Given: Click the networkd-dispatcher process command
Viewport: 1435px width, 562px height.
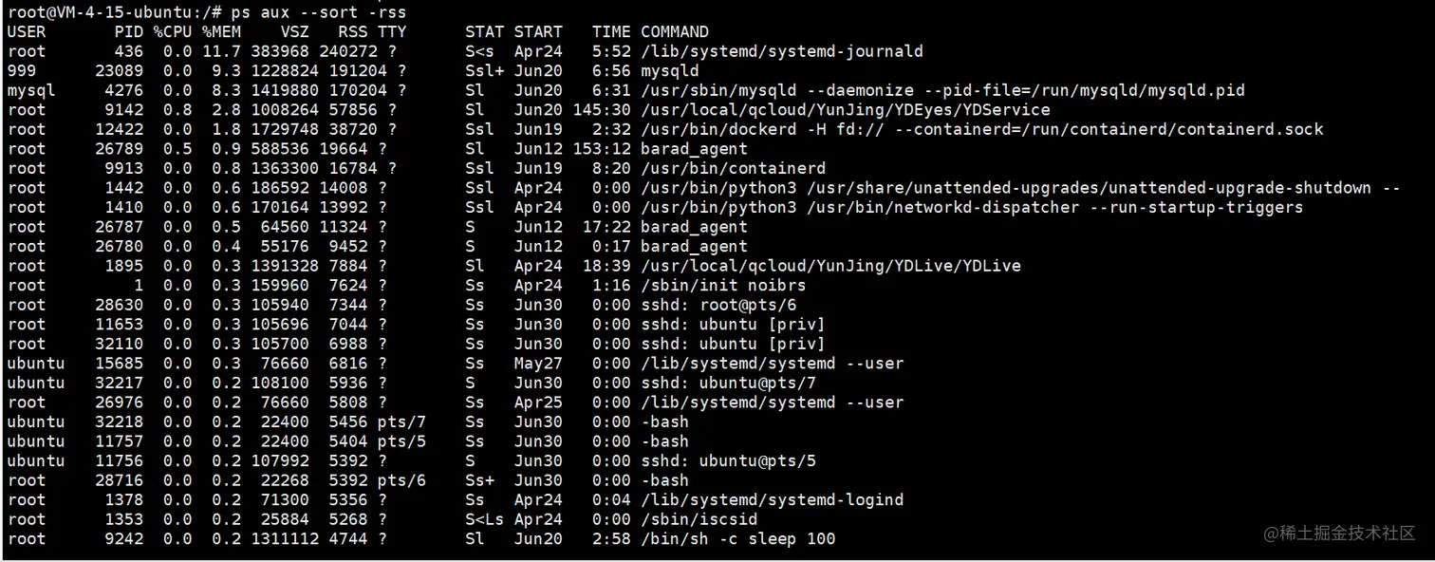Looking at the screenshot, I should pos(972,207).
